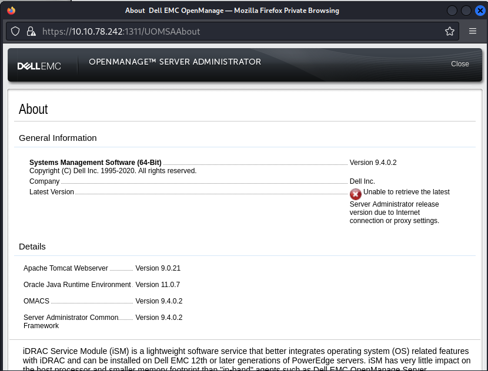The width and height of the screenshot is (488, 371).
Task: Click the Details section heading
Action: pyautogui.click(x=32, y=247)
